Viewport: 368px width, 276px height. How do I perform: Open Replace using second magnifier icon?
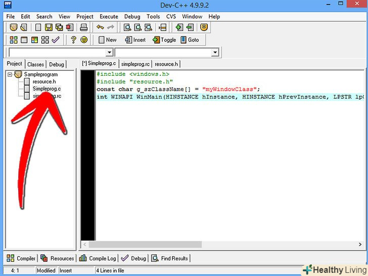click(138, 27)
